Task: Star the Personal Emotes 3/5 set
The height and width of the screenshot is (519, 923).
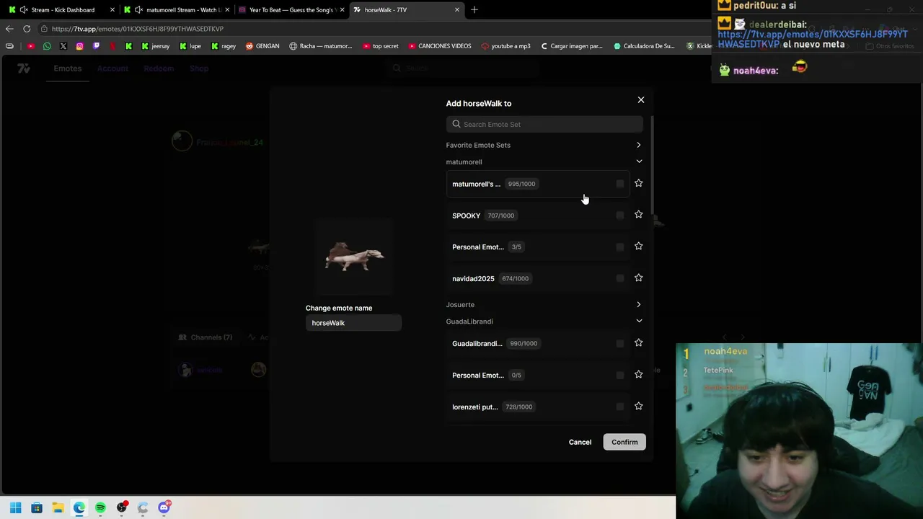Action: [x=638, y=247]
